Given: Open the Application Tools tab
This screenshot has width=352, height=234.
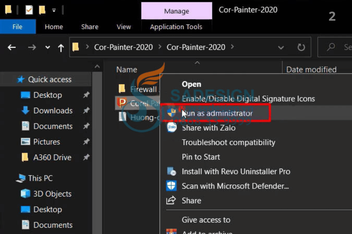Looking at the screenshot, I should tap(176, 27).
